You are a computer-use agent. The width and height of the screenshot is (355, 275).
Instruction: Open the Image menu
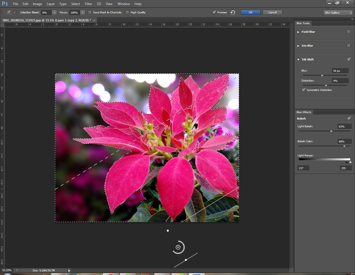point(37,4)
